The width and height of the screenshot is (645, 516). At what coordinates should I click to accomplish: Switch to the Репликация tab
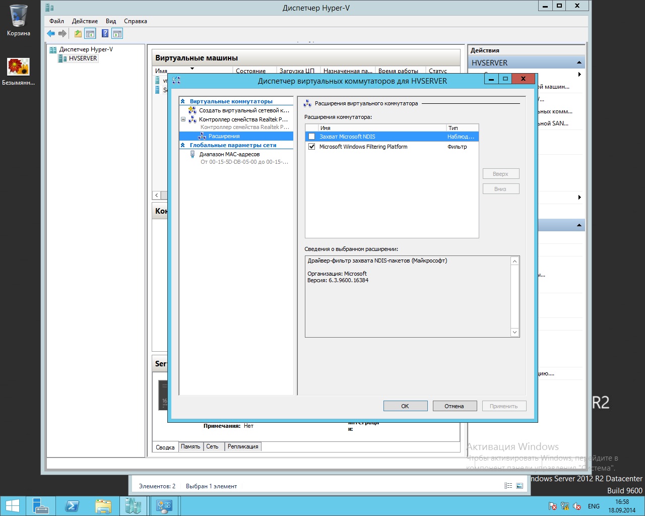coord(243,446)
